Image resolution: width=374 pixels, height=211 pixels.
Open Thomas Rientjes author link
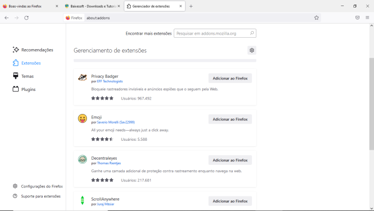tap(109, 163)
